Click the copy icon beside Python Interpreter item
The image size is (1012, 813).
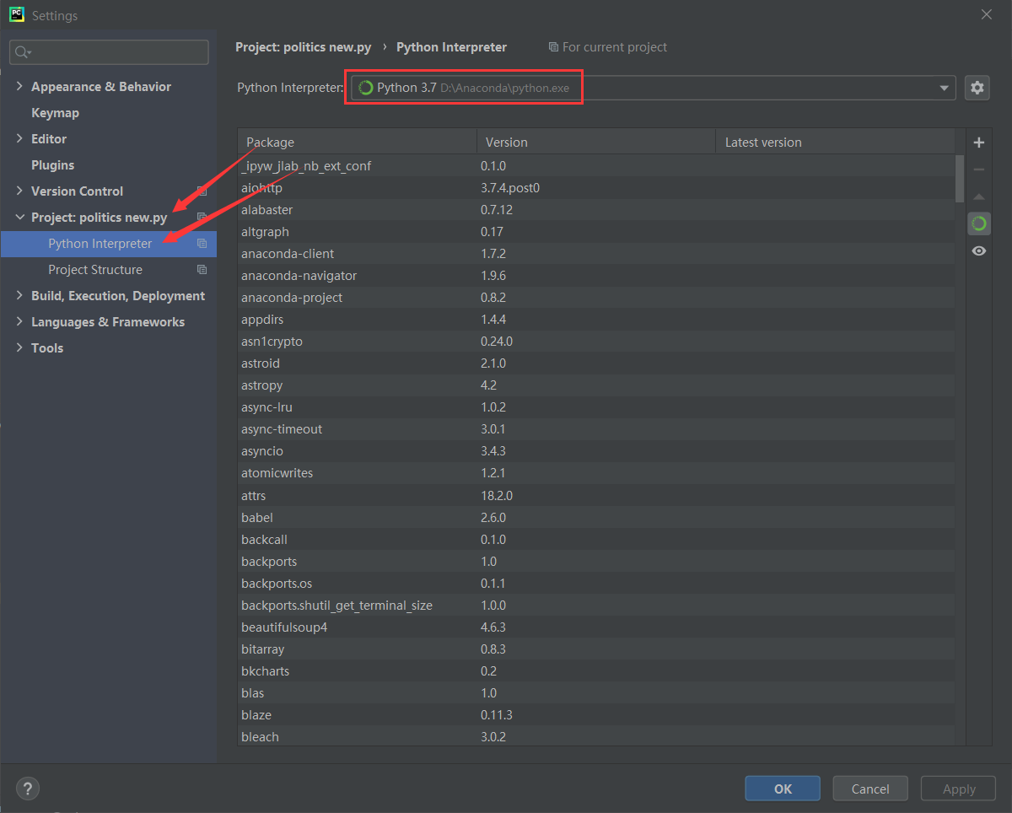coord(202,244)
